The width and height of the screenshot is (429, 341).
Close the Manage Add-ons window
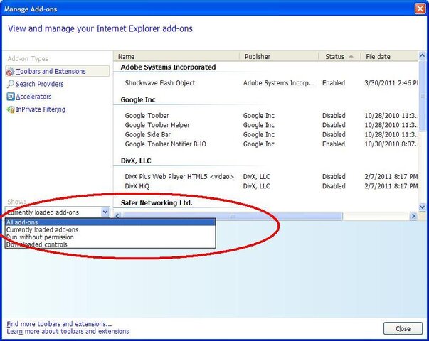pyautogui.click(x=420, y=9)
